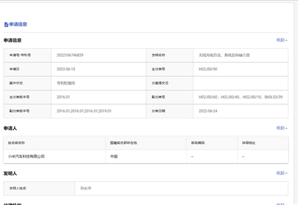298x205 pixels.
Task: Click the 国籍或总部所在地 column header
Action: 146,143
